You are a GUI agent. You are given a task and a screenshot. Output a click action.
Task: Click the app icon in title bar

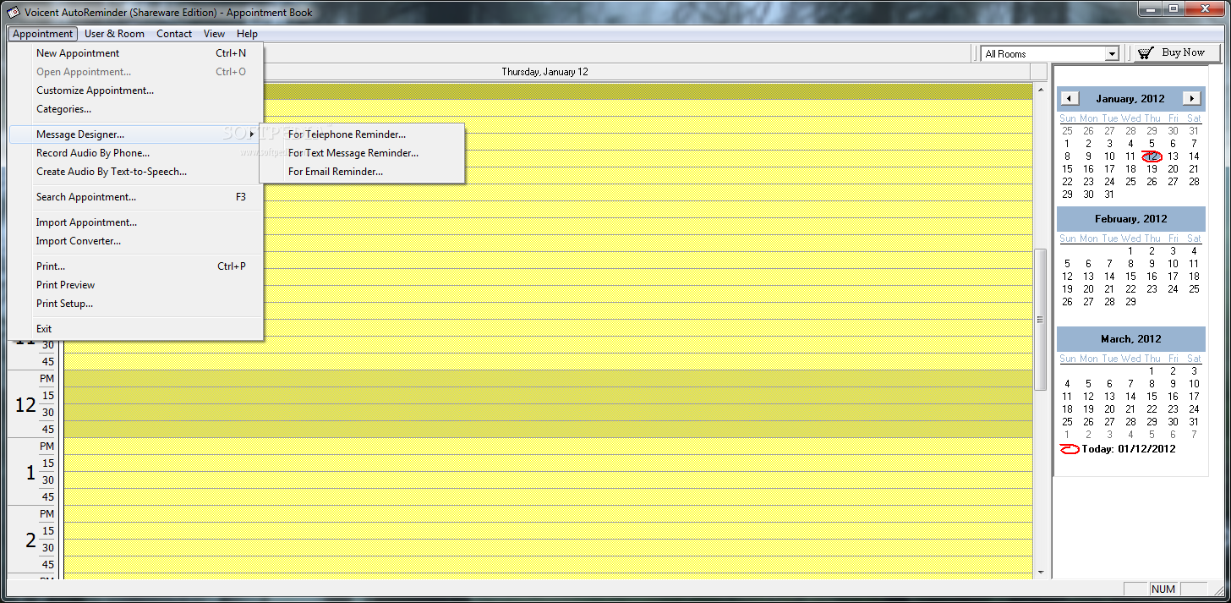(14, 12)
